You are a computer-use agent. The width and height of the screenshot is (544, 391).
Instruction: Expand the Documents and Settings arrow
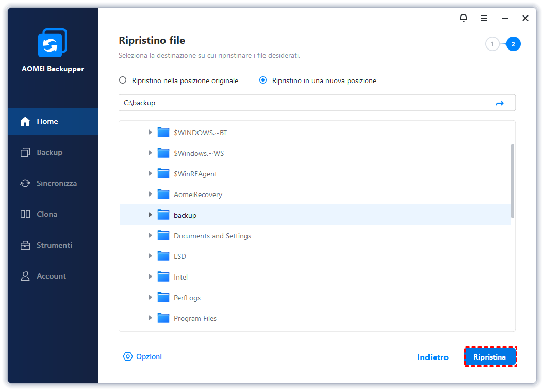coord(150,235)
